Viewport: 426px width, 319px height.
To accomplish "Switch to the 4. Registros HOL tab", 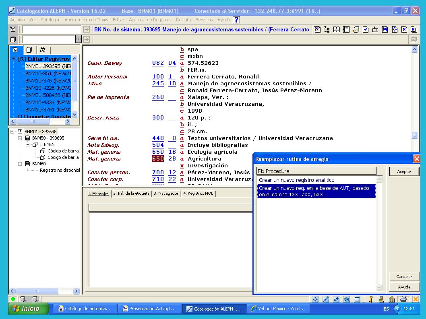I will pos(198,193).
